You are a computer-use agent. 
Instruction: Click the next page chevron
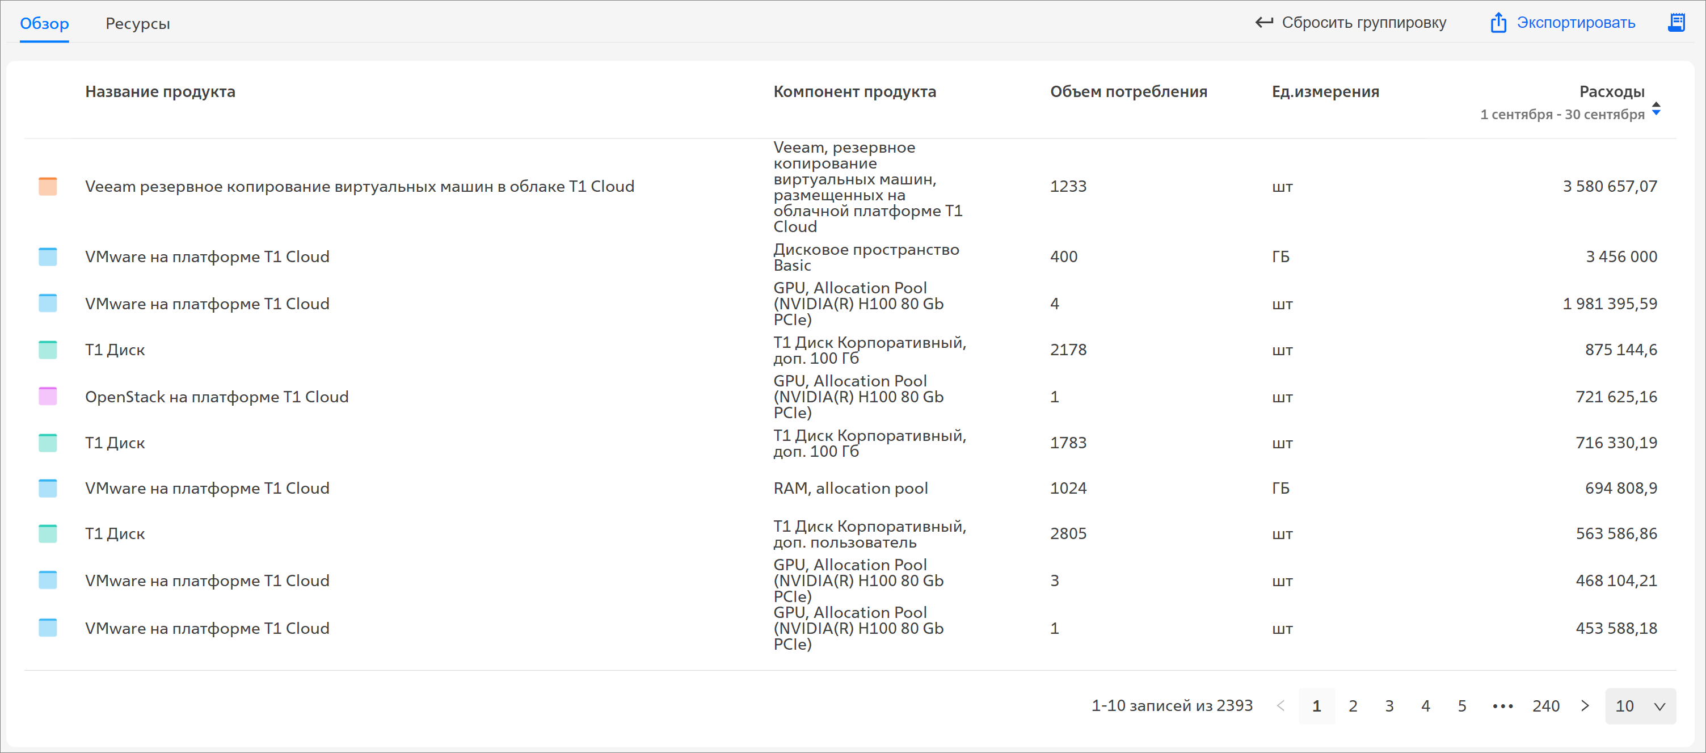coord(1585,705)
